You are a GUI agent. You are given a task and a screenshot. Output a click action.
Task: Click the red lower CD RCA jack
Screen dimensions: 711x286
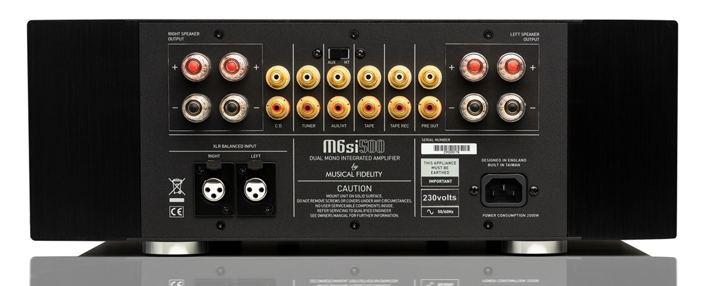pyautogui.click(x=278, y=108)
